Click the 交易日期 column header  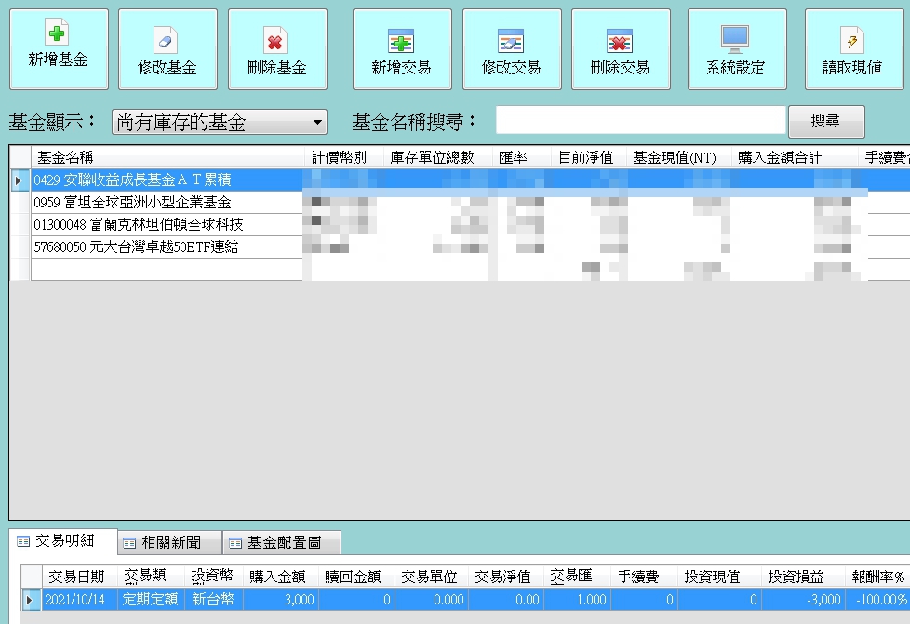(79, 577)
